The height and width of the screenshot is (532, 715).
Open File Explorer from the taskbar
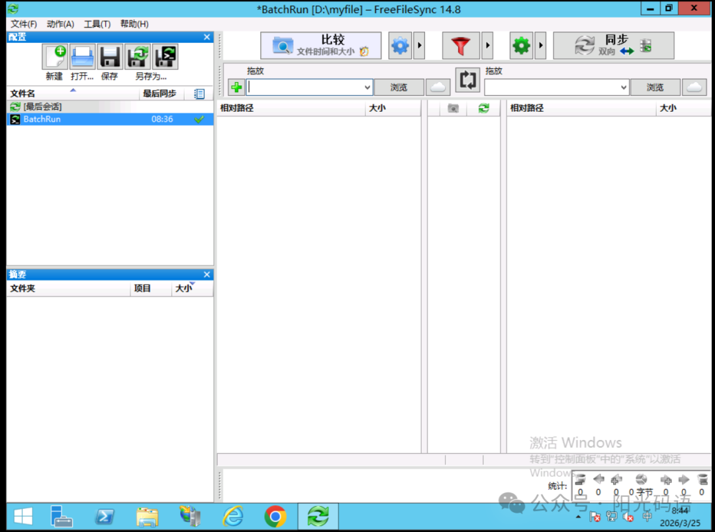click(147, 517)
